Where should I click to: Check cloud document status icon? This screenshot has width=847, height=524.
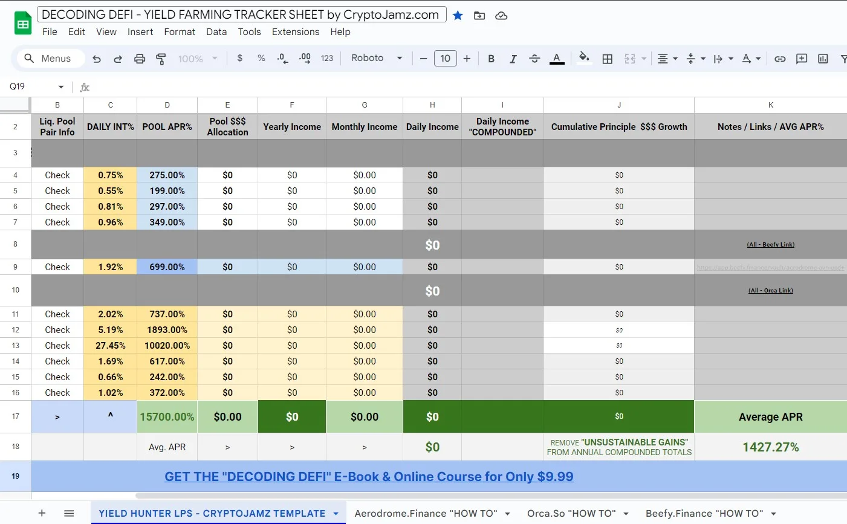pyautogui.click(x=501, y=16)
